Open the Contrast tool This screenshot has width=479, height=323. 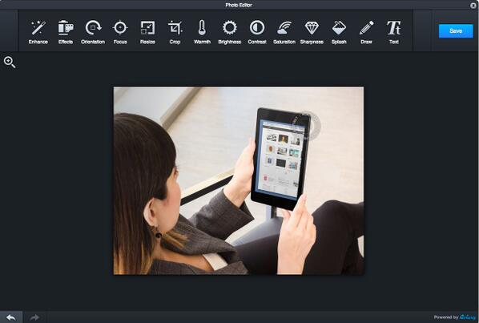coord(257,32)
